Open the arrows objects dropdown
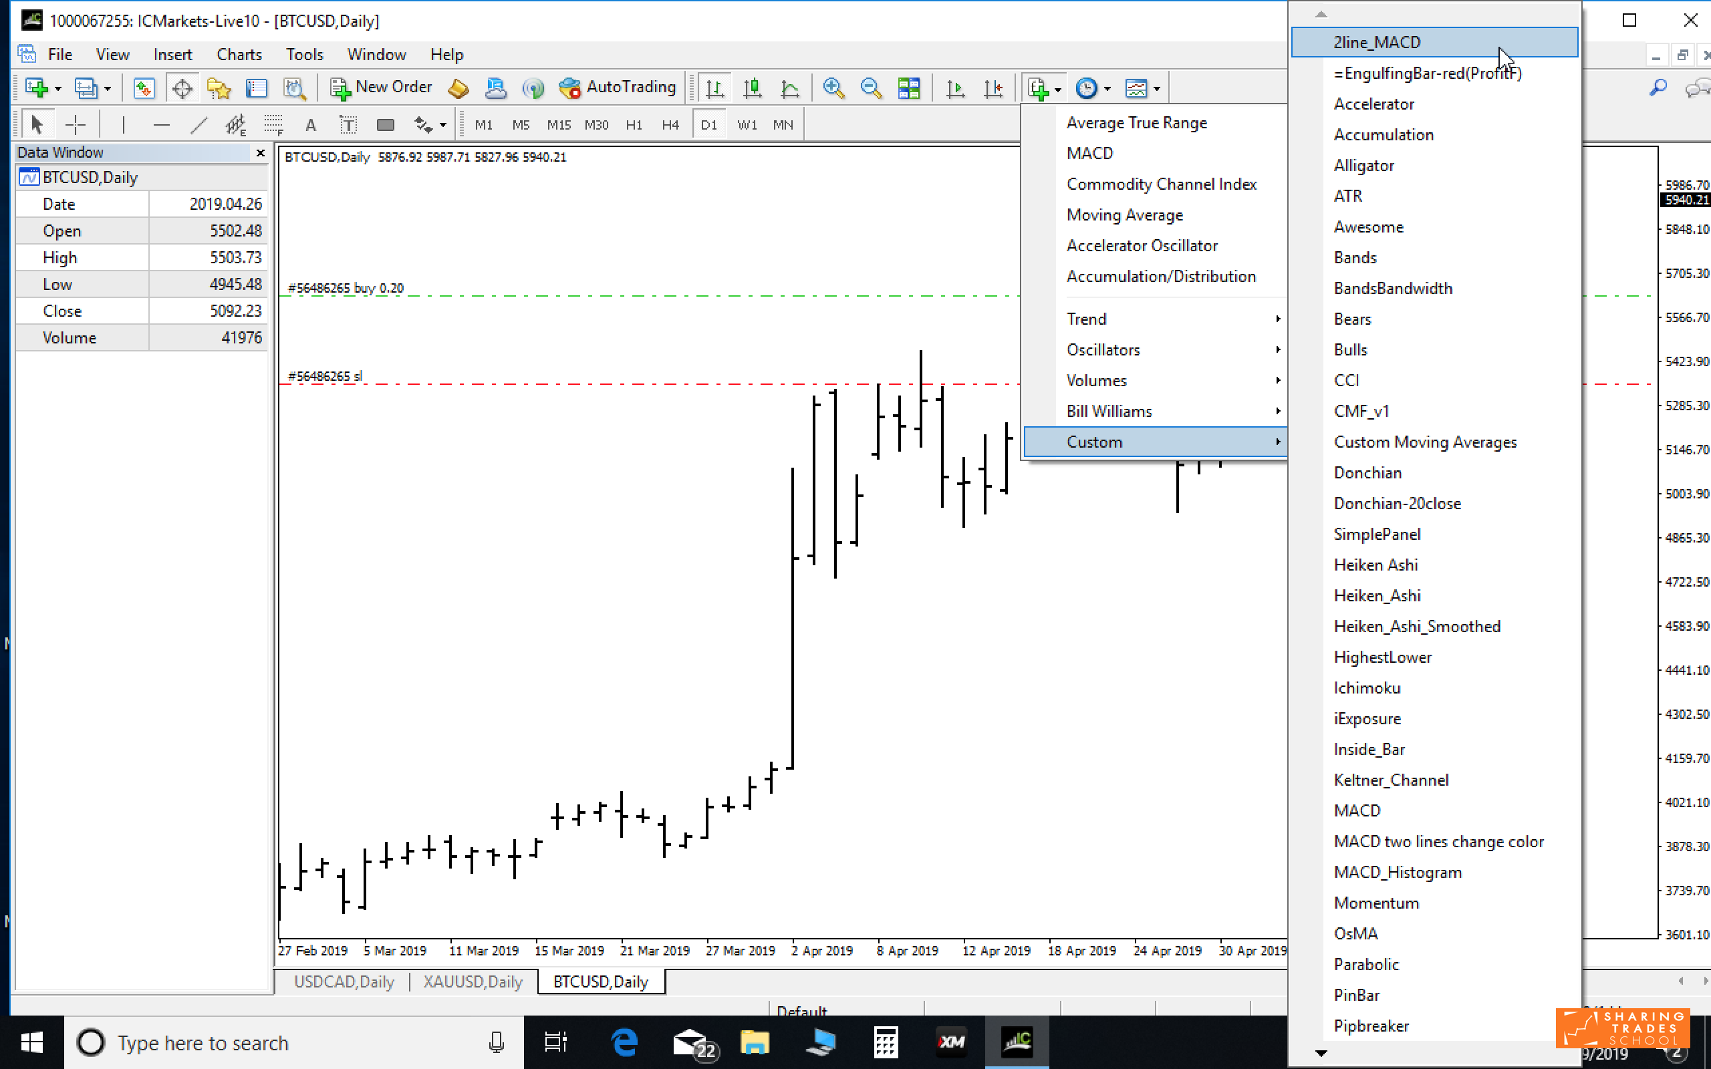Screen dimensions: 1711x1069 [x=442, y=126]
